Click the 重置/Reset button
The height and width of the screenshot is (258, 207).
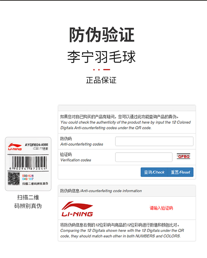(x=181, y=172)
